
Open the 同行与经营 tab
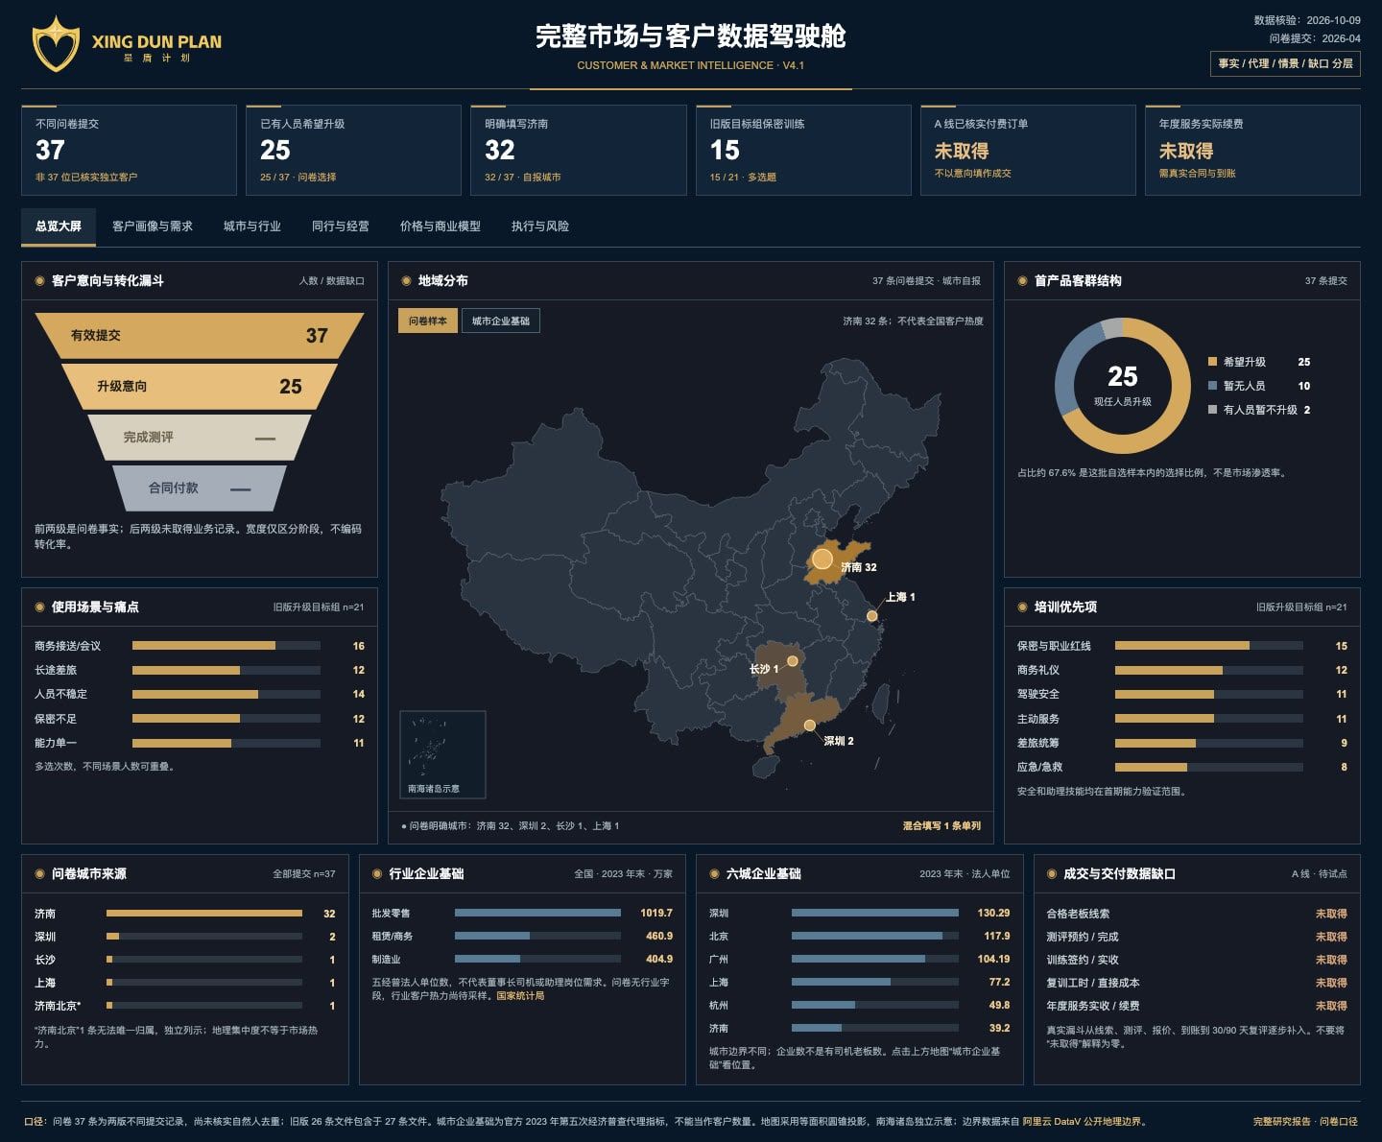341,226
